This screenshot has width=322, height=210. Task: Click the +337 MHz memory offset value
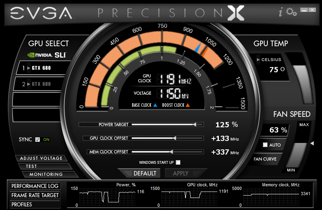[225, 152]
